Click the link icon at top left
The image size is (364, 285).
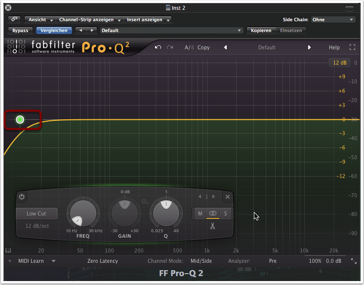point(14,20)
